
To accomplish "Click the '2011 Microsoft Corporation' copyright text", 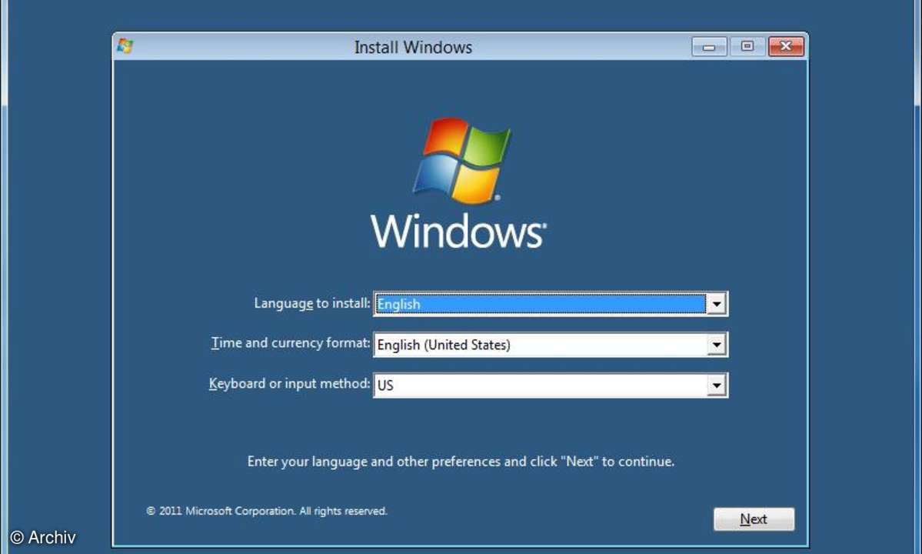I will 267,511.
